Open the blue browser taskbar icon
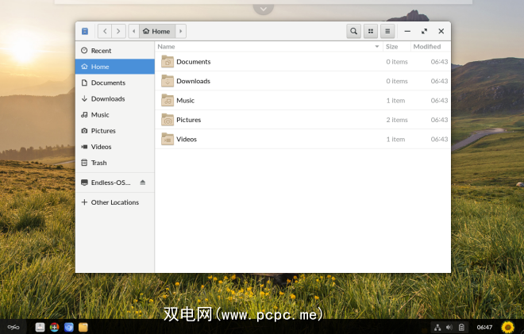 click(x=69, y=328)
